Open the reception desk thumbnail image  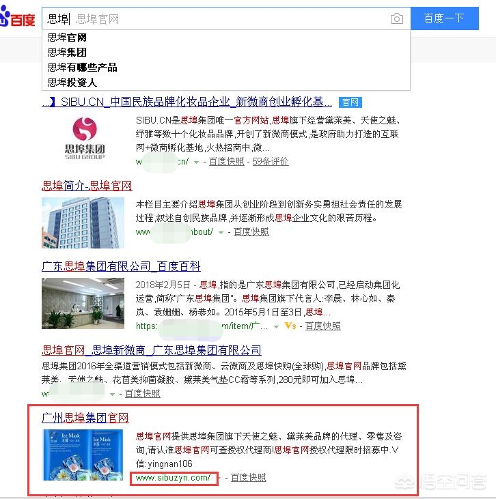coord(83,303)
